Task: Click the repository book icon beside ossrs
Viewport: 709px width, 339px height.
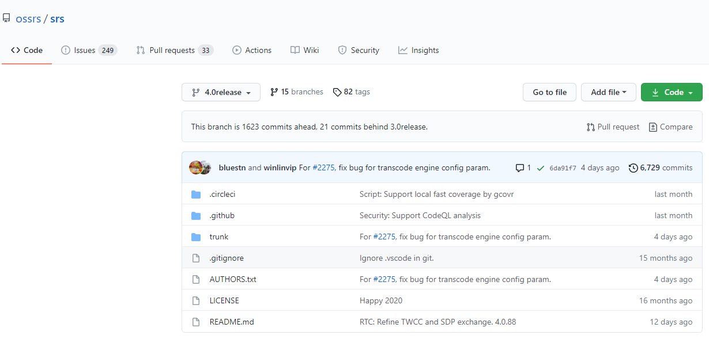Action: pos(6,18)
